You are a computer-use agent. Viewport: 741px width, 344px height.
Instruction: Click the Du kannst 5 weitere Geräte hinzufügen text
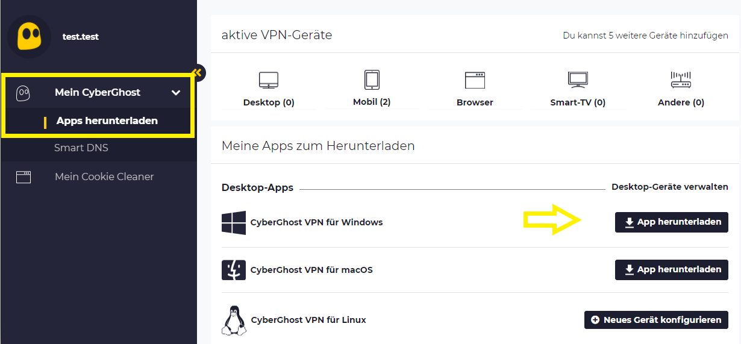point(646,36)
